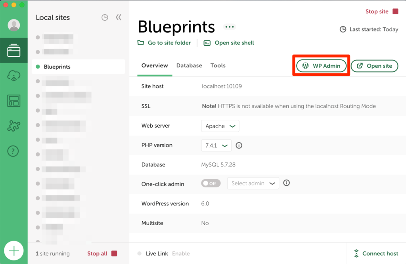Screen dimensions: 406x264
Task: Click the Live Link status dot
Action: pos(140,253)
